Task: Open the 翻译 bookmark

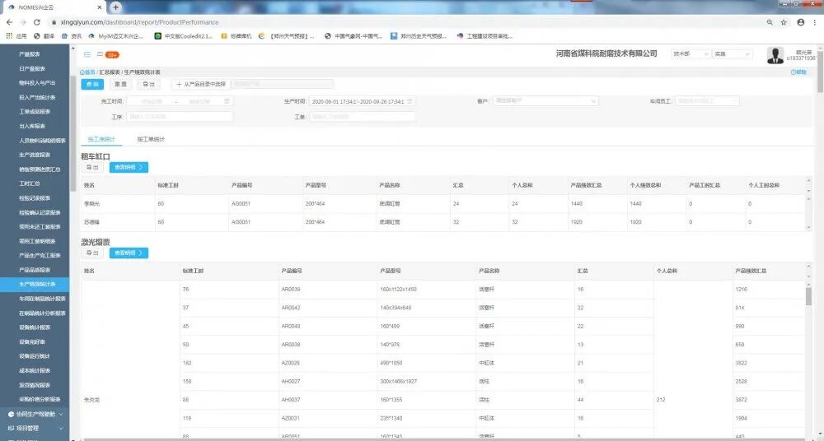Action: 44,36
